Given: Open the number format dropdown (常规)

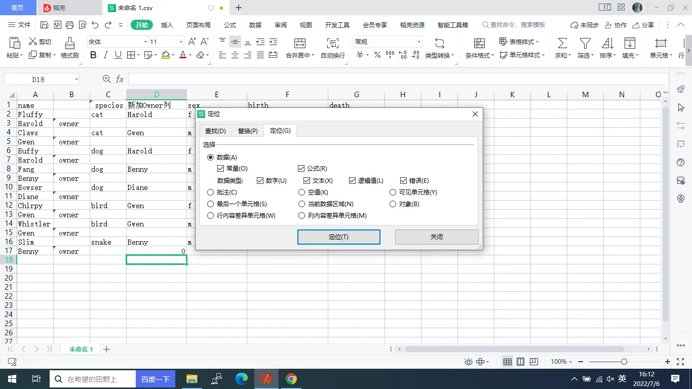Looking at the screenshot, I should click(419, 42).
